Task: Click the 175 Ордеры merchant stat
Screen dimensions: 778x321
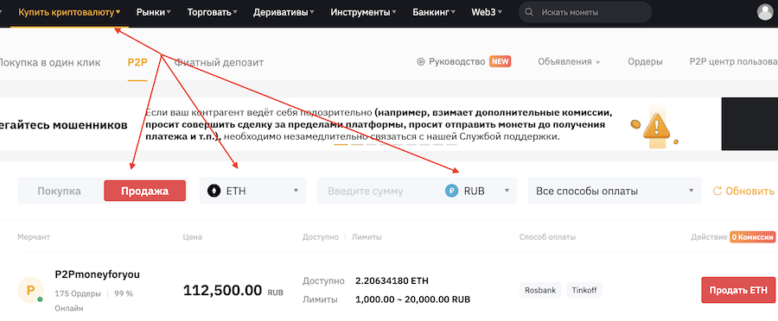Action: (x=78, y=293)
